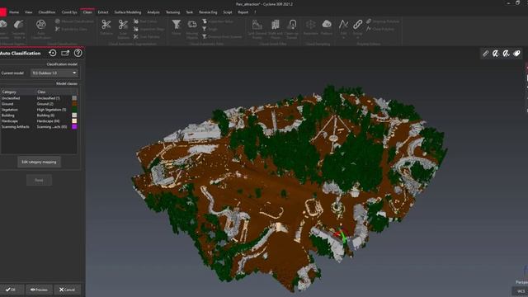The height and width of the screenshot is (297, 528).
Task: Click the Category column header
Action: (x=18, y=92)
